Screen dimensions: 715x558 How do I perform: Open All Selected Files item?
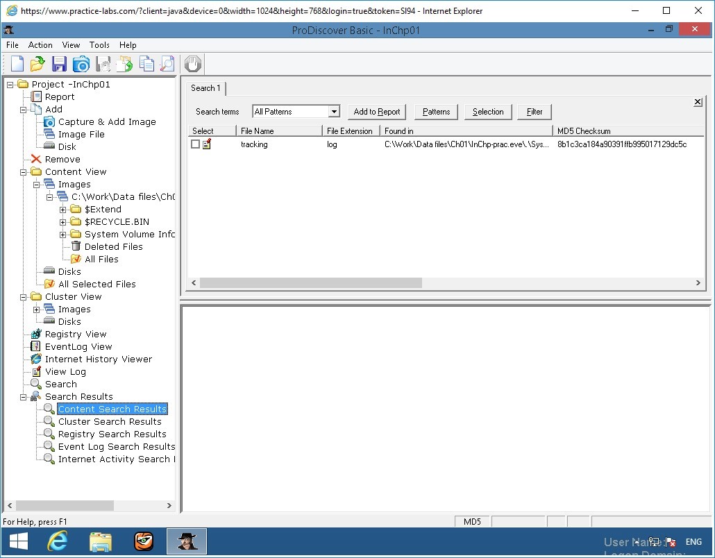96,284
